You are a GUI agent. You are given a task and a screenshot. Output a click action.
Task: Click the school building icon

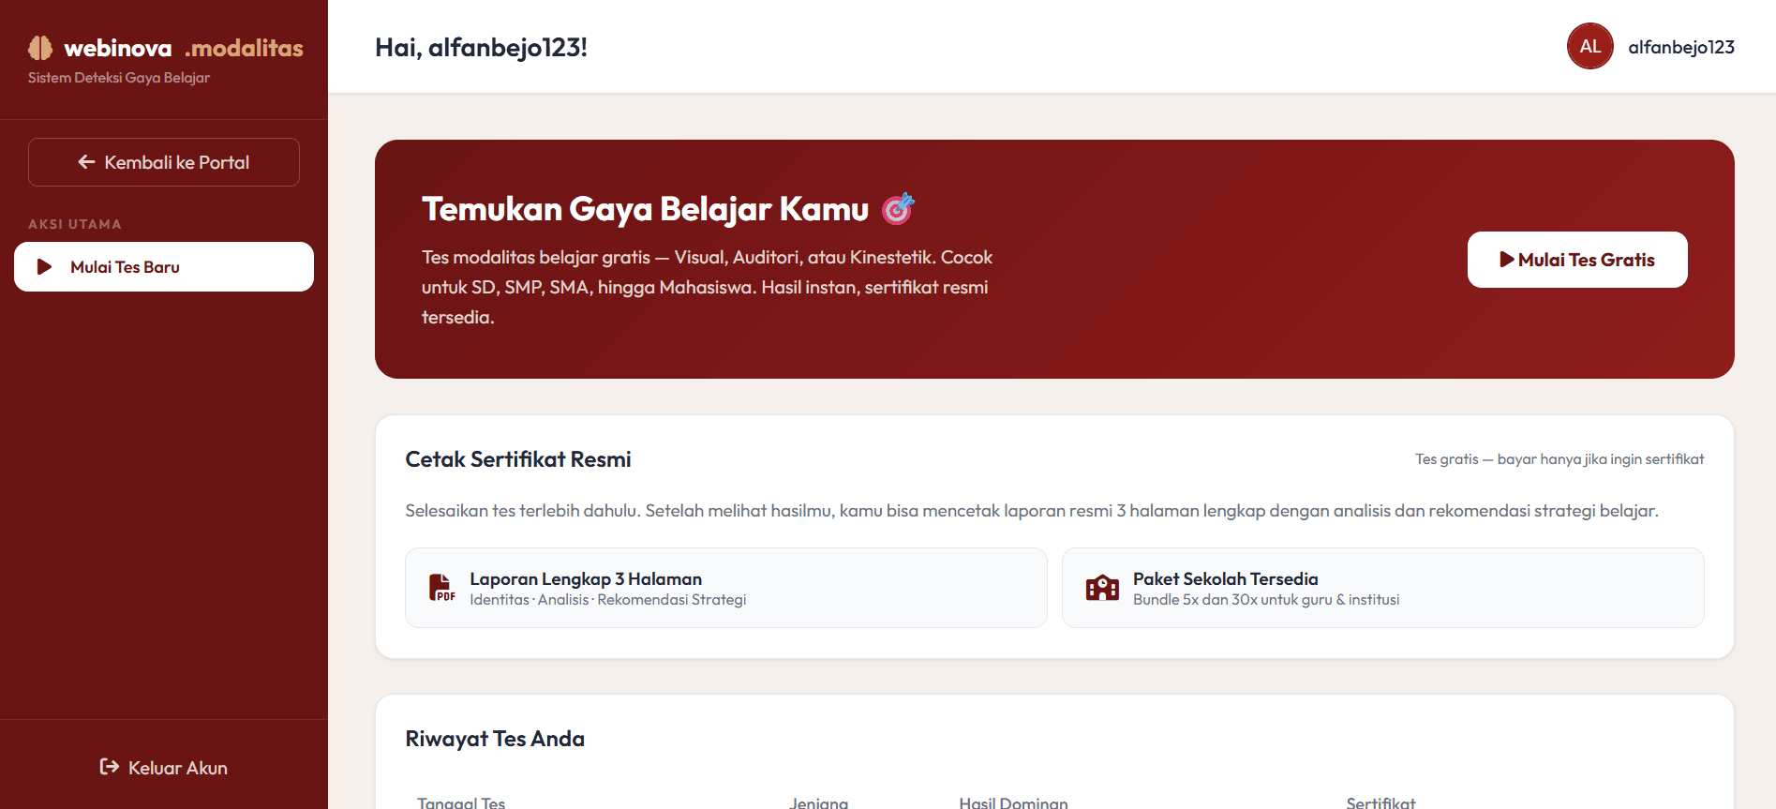(1102, 588)
